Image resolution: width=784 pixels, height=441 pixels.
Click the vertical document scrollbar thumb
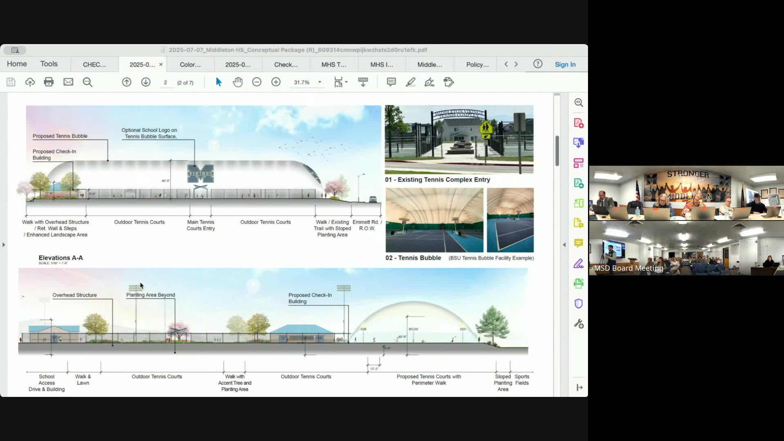coord(557,150)
